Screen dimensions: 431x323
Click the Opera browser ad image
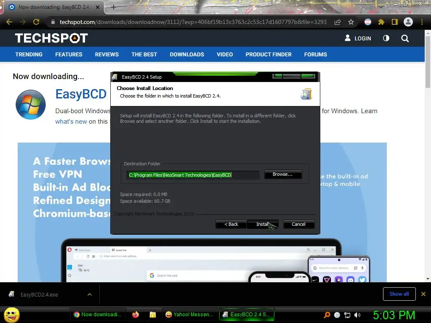(202, 212)
